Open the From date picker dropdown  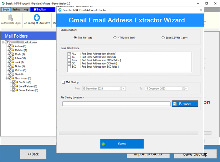point(122,88)
